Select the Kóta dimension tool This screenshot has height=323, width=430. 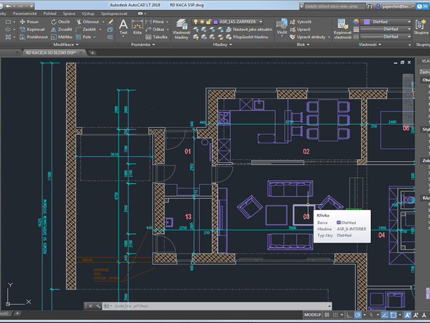(x=137, y=27)
